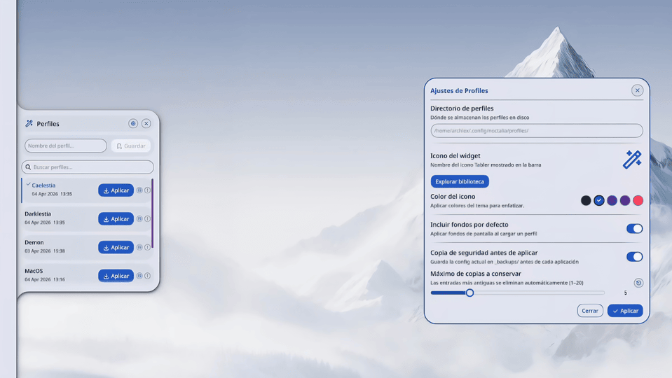672x378 pixels.
Task: Reset Máximo de copias with the circular arrow icon
Action: point(638,283)
